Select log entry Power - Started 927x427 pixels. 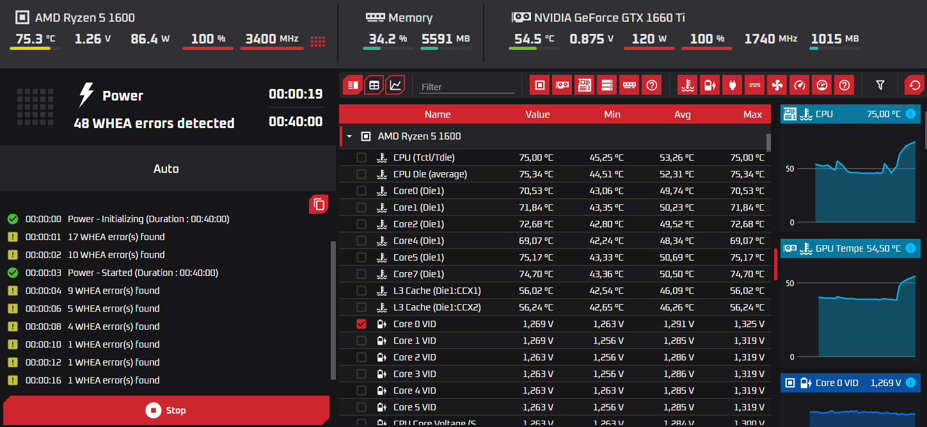pos(143,273)
